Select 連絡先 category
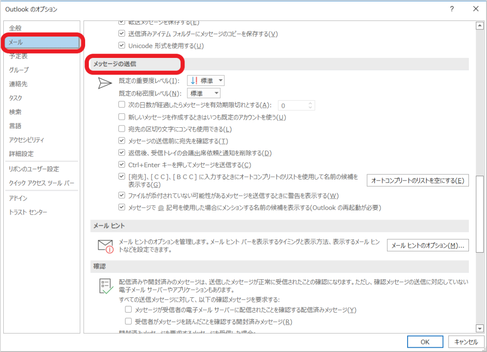This screenshot has width=487, height=352. click(42, 84)
